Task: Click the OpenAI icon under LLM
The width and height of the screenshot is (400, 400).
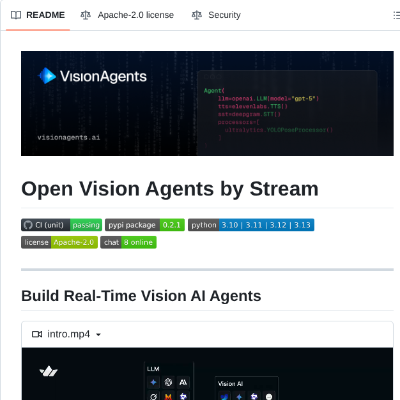Action: 168,382
